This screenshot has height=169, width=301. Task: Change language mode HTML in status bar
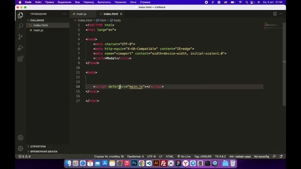pos(169,156)
